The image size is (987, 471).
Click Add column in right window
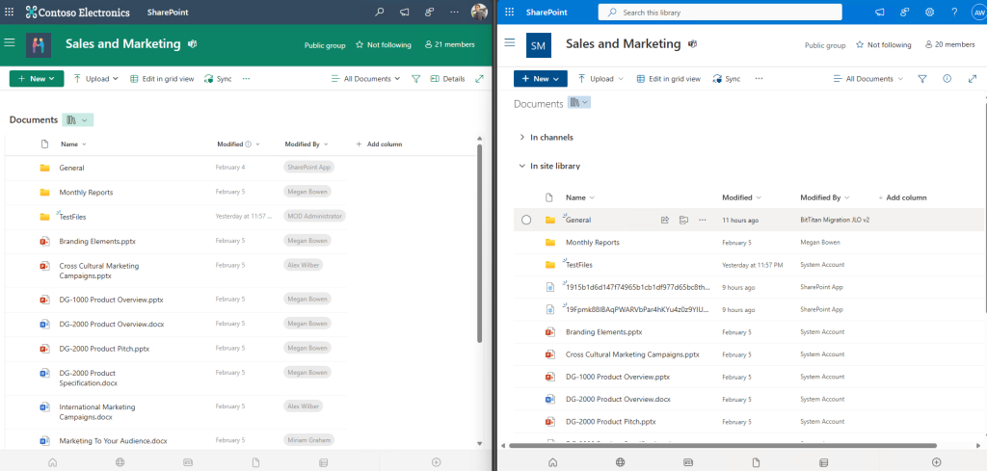tap(902, 197)
